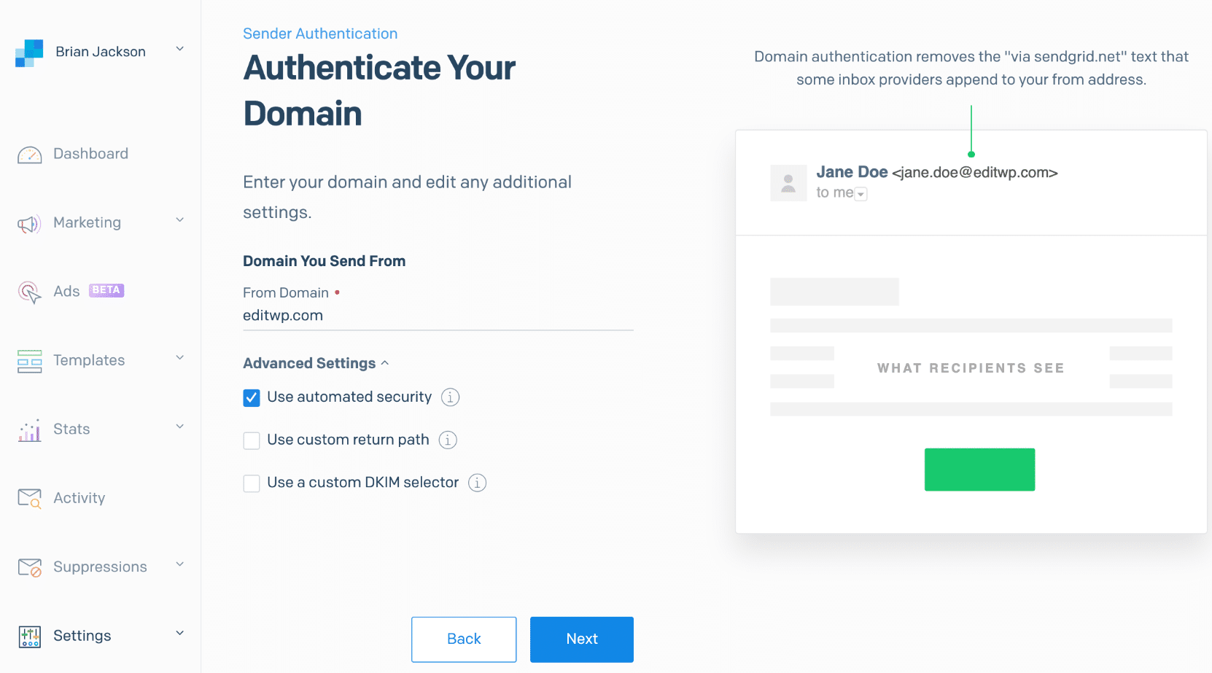Click the From Domain input field
1212x673 pixels.
click(438, 315)
